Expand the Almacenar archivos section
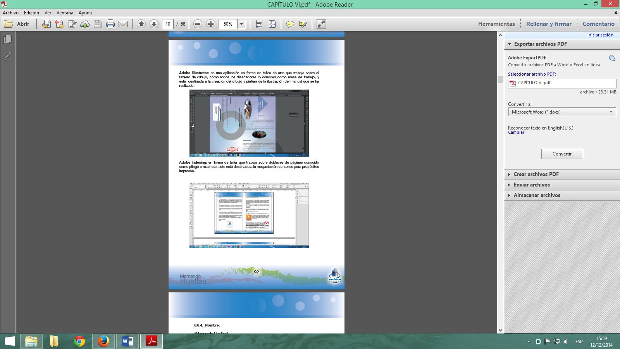The image size is (620, 349). [562, 195]
